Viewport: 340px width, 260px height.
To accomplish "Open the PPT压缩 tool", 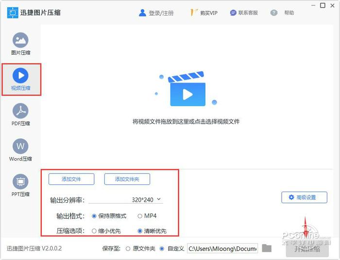I will coord(20,185).
